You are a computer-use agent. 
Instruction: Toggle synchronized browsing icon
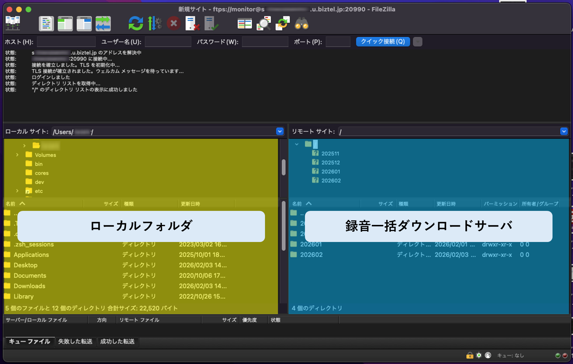(282, 24)
